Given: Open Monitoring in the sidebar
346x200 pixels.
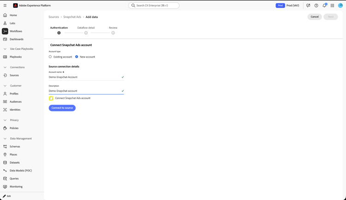Looking at the screenshot, I should point(16,187).
